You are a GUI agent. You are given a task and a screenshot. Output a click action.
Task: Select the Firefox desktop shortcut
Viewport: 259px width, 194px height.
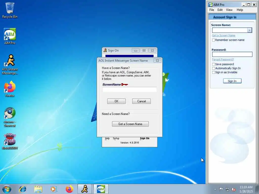[10, 89]
